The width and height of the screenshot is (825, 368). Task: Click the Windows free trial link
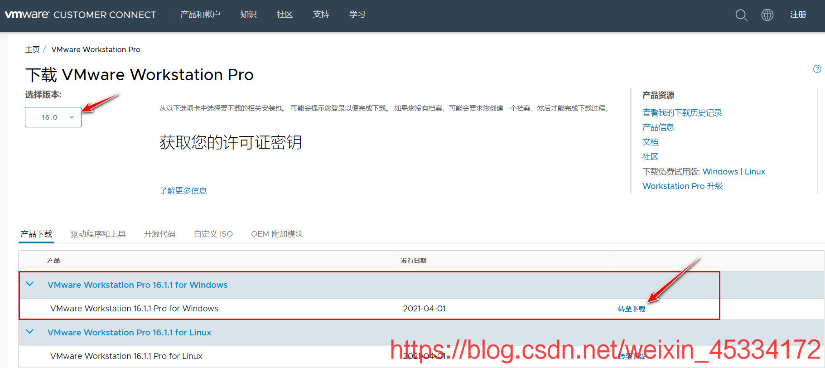tap(720, 172)
